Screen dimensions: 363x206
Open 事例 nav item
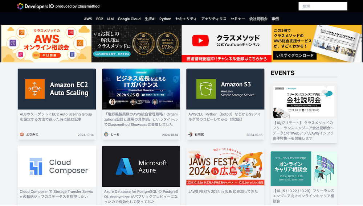click(x=275, y=19)
